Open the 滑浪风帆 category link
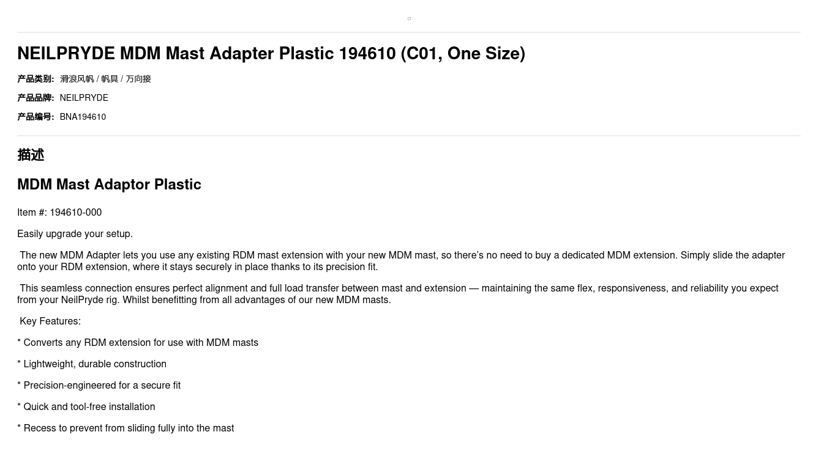The width and height of the screenshot is (813, 462). 77,79
